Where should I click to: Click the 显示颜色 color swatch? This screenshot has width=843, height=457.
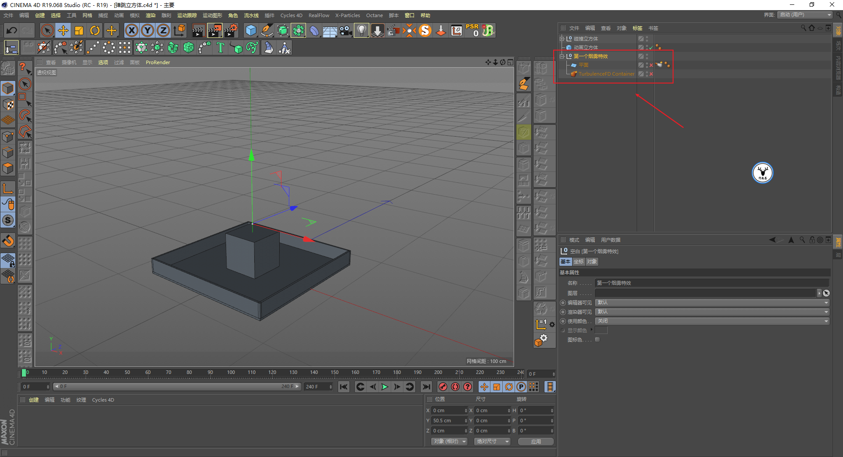(601, 330)
